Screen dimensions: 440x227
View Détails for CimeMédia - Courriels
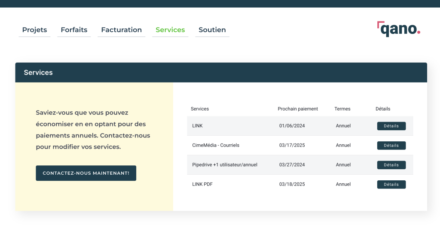(391, 146)
